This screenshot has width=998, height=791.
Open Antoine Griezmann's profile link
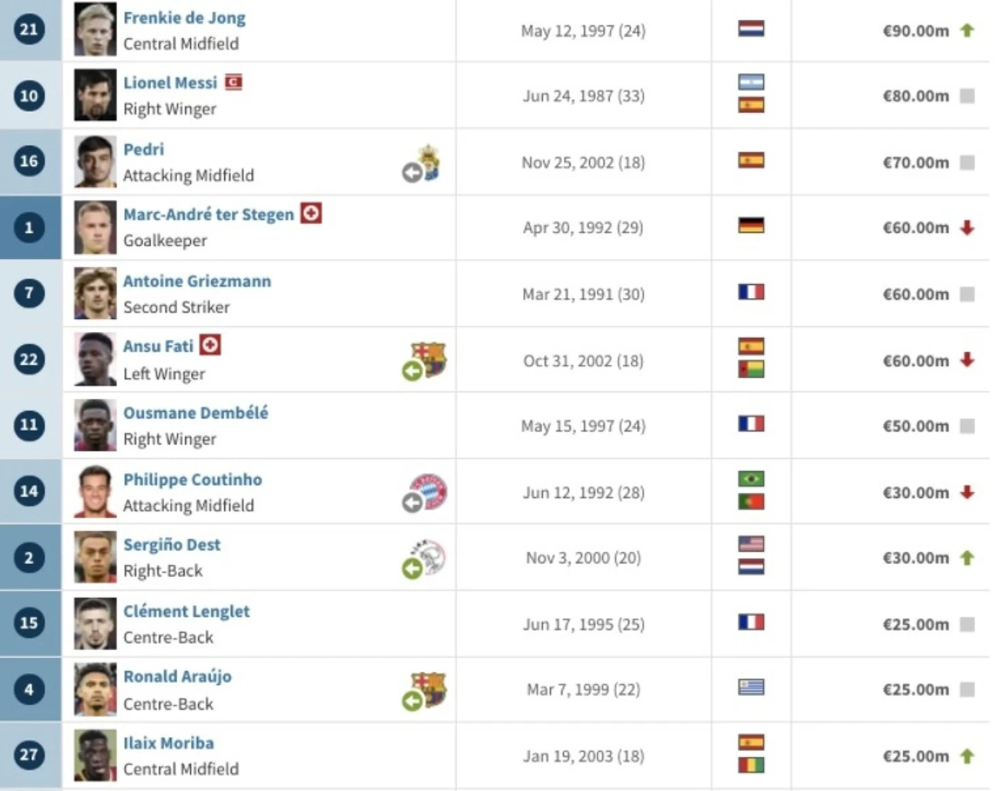tap(197, 281)
